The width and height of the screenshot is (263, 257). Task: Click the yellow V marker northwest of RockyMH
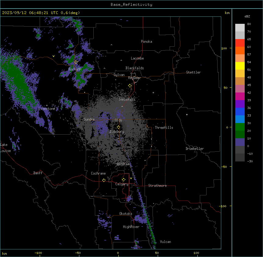click(53, 56)
